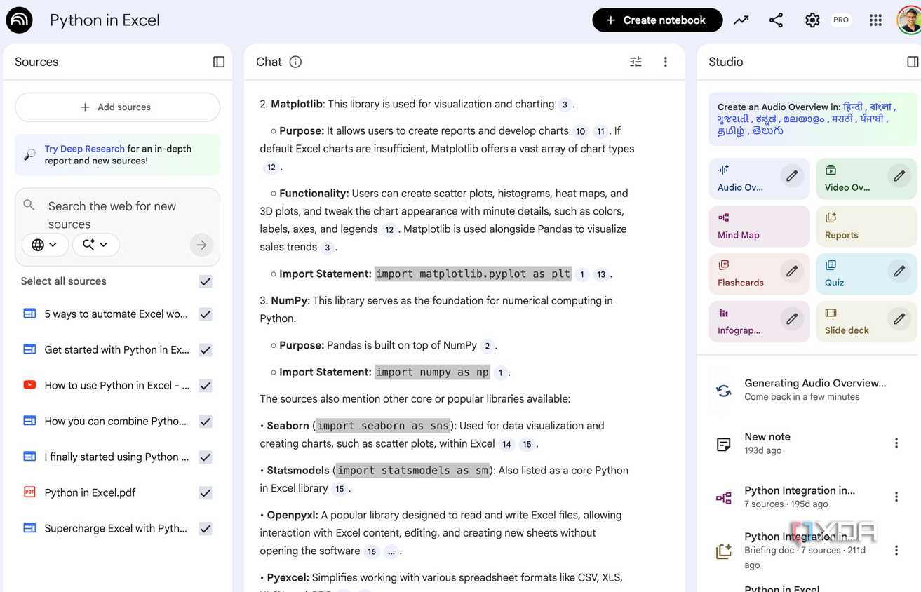Generate a Slide deck
Image resolution: width=921 pixels, height=592 pixels.
[866, 322]
